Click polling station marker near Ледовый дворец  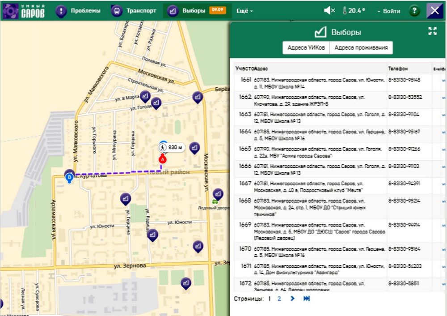click(x=218, y=194)
